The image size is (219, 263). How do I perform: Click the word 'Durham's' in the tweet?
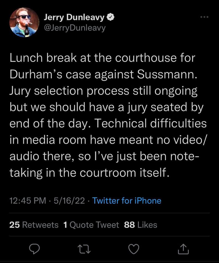pos(34,75)
